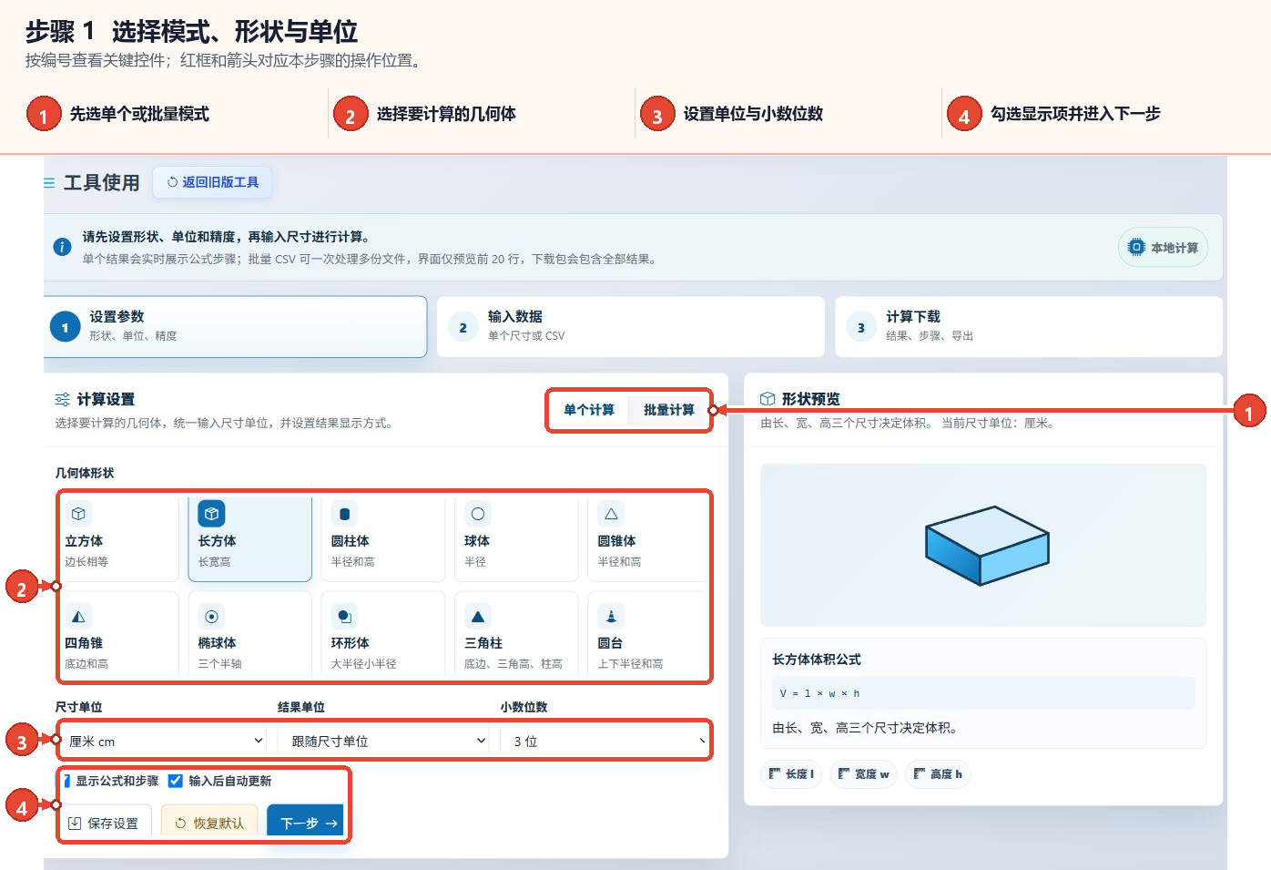Viewport: 1271px width, 870px height.
Task: Click the 高度 h dimension chip
Action: (x=938, y=774)
